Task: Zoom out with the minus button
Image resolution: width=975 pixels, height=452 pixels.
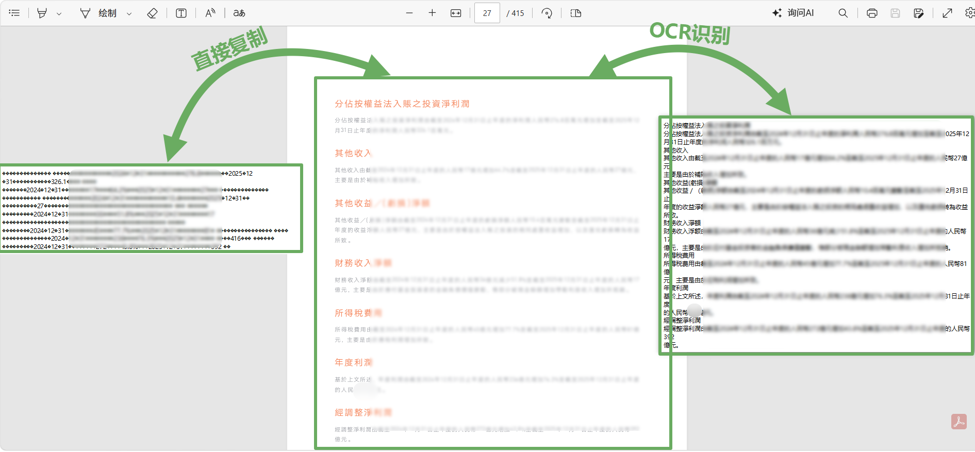Action: (x=409, y=13)
